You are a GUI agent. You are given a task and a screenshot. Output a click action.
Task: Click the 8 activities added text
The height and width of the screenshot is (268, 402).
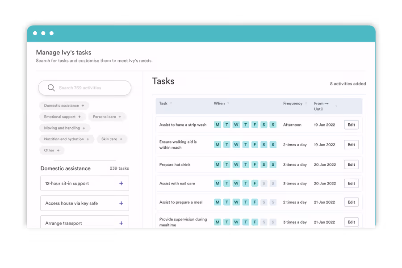pos(348,84)
